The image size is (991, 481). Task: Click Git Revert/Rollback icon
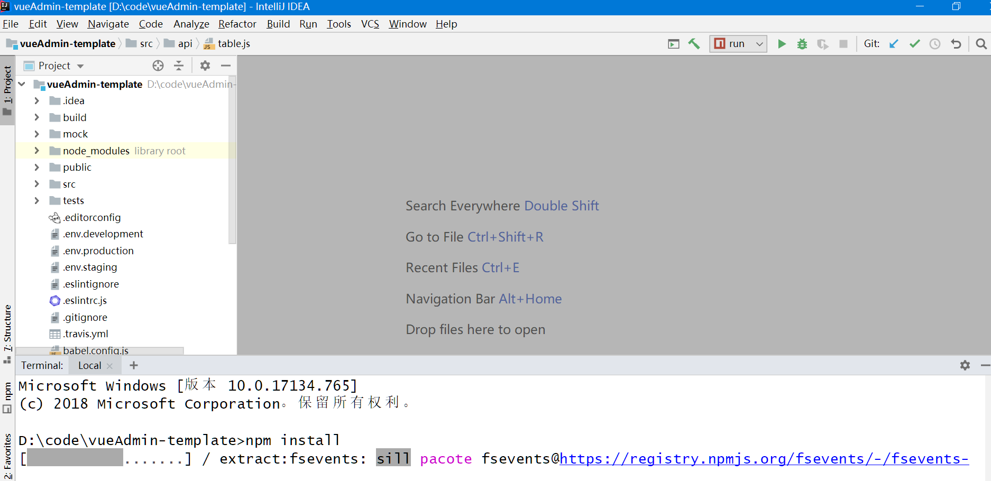(956, 44)
